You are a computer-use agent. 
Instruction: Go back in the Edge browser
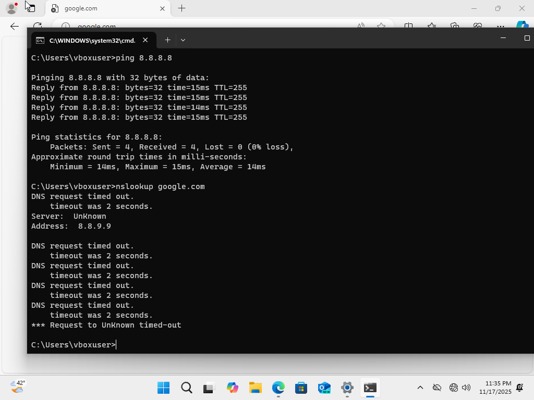(x=15, y=26)
